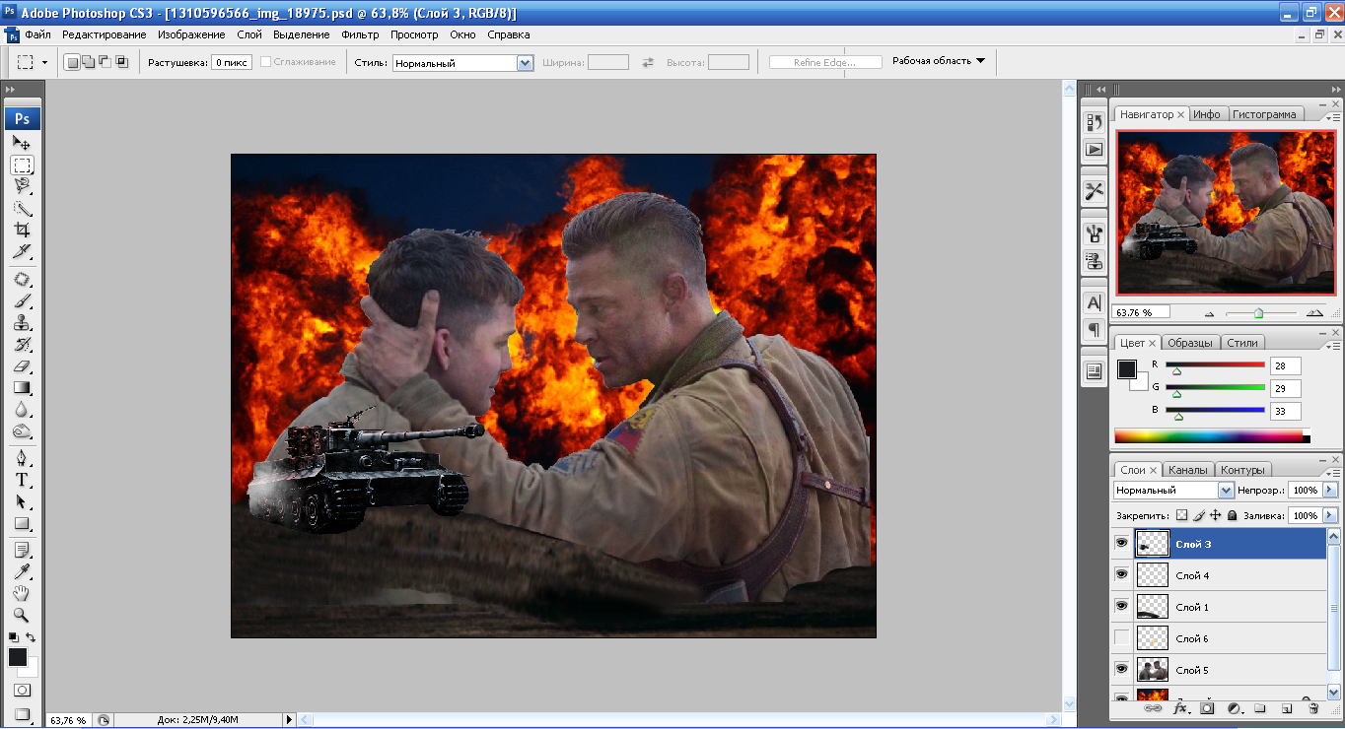Hide layer Слой 4
This screenshot has height=729, width=1345.
pos(1121,574)
